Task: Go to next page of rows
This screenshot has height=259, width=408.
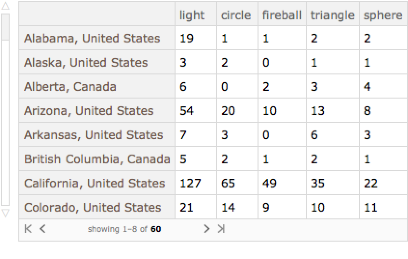Action: 206,229
